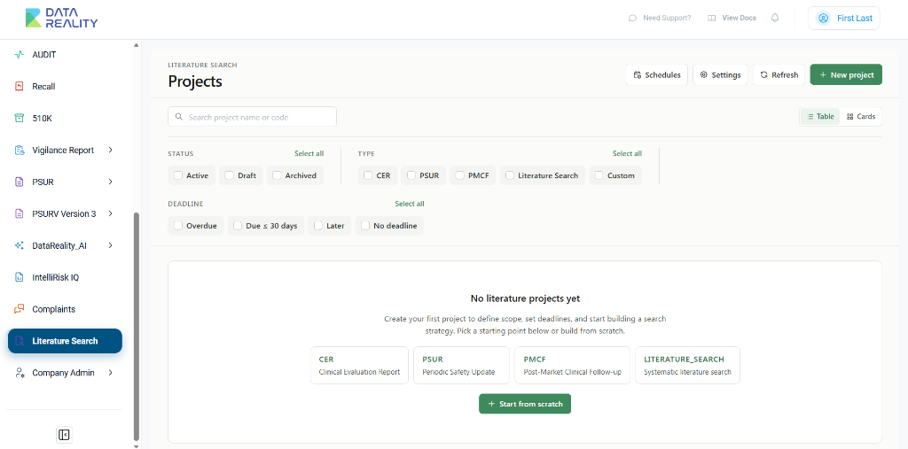908x449 pixels.
Task: Refresh the projects list
Action: pos(779,74)
